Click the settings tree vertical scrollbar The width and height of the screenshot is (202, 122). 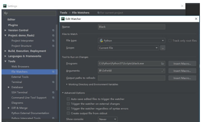point(56,57)
